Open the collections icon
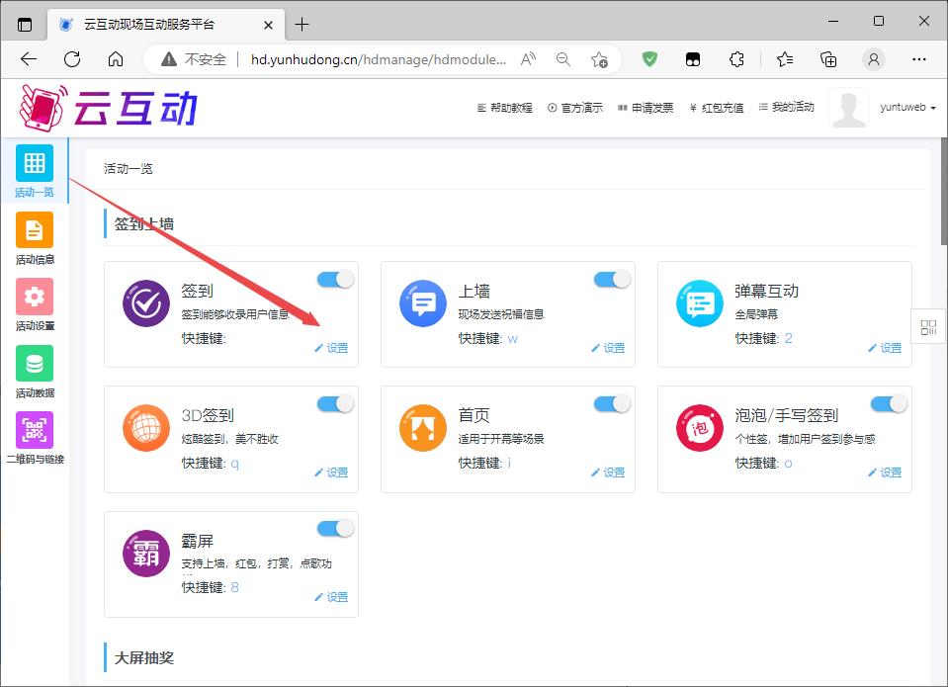 pos(828,59)
